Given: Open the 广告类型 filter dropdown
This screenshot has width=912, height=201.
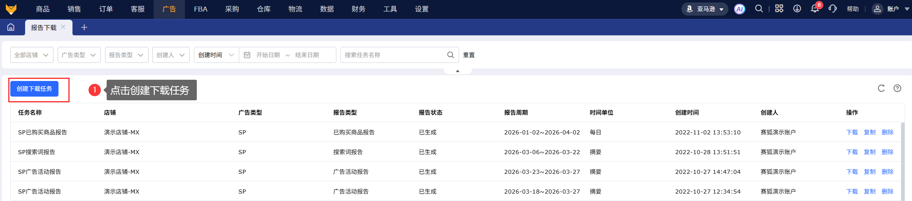Looking at the screenshot, I should tap(79, 55).
